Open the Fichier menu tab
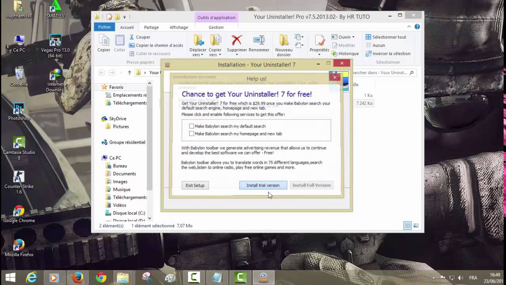Image resolution: width=506 pixels, height=285 pixels. [x=105, y=27]
